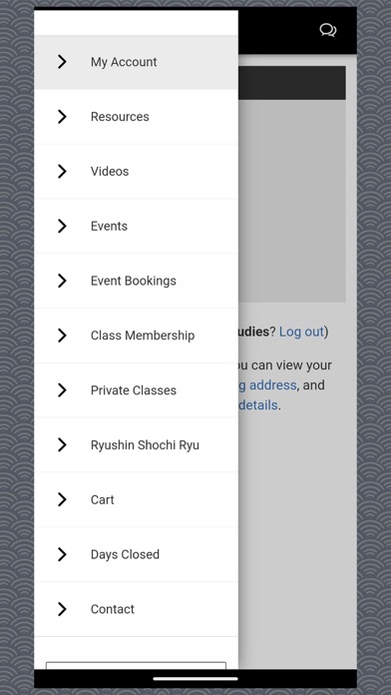Click the chevron beside Cart
This screenshot has width=391, height=695.
[x=62, y=499]
